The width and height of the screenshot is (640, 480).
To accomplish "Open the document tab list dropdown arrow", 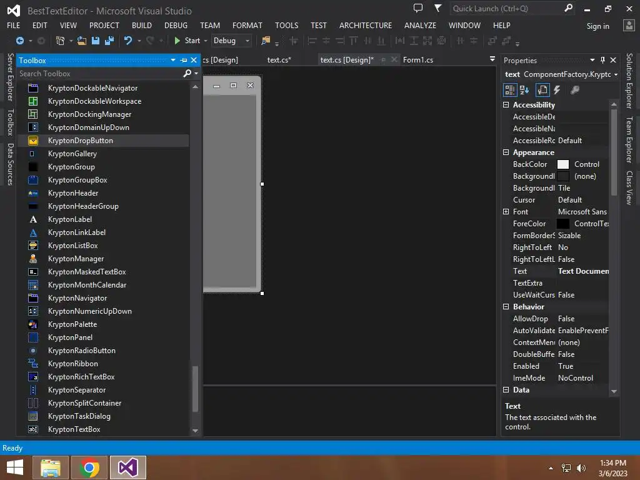I will [492, 59].
